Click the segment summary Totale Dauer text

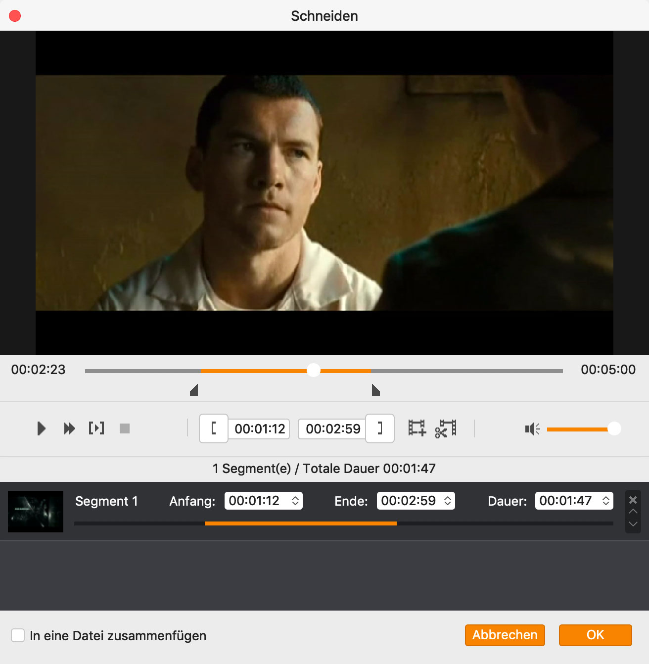(324, 468)
